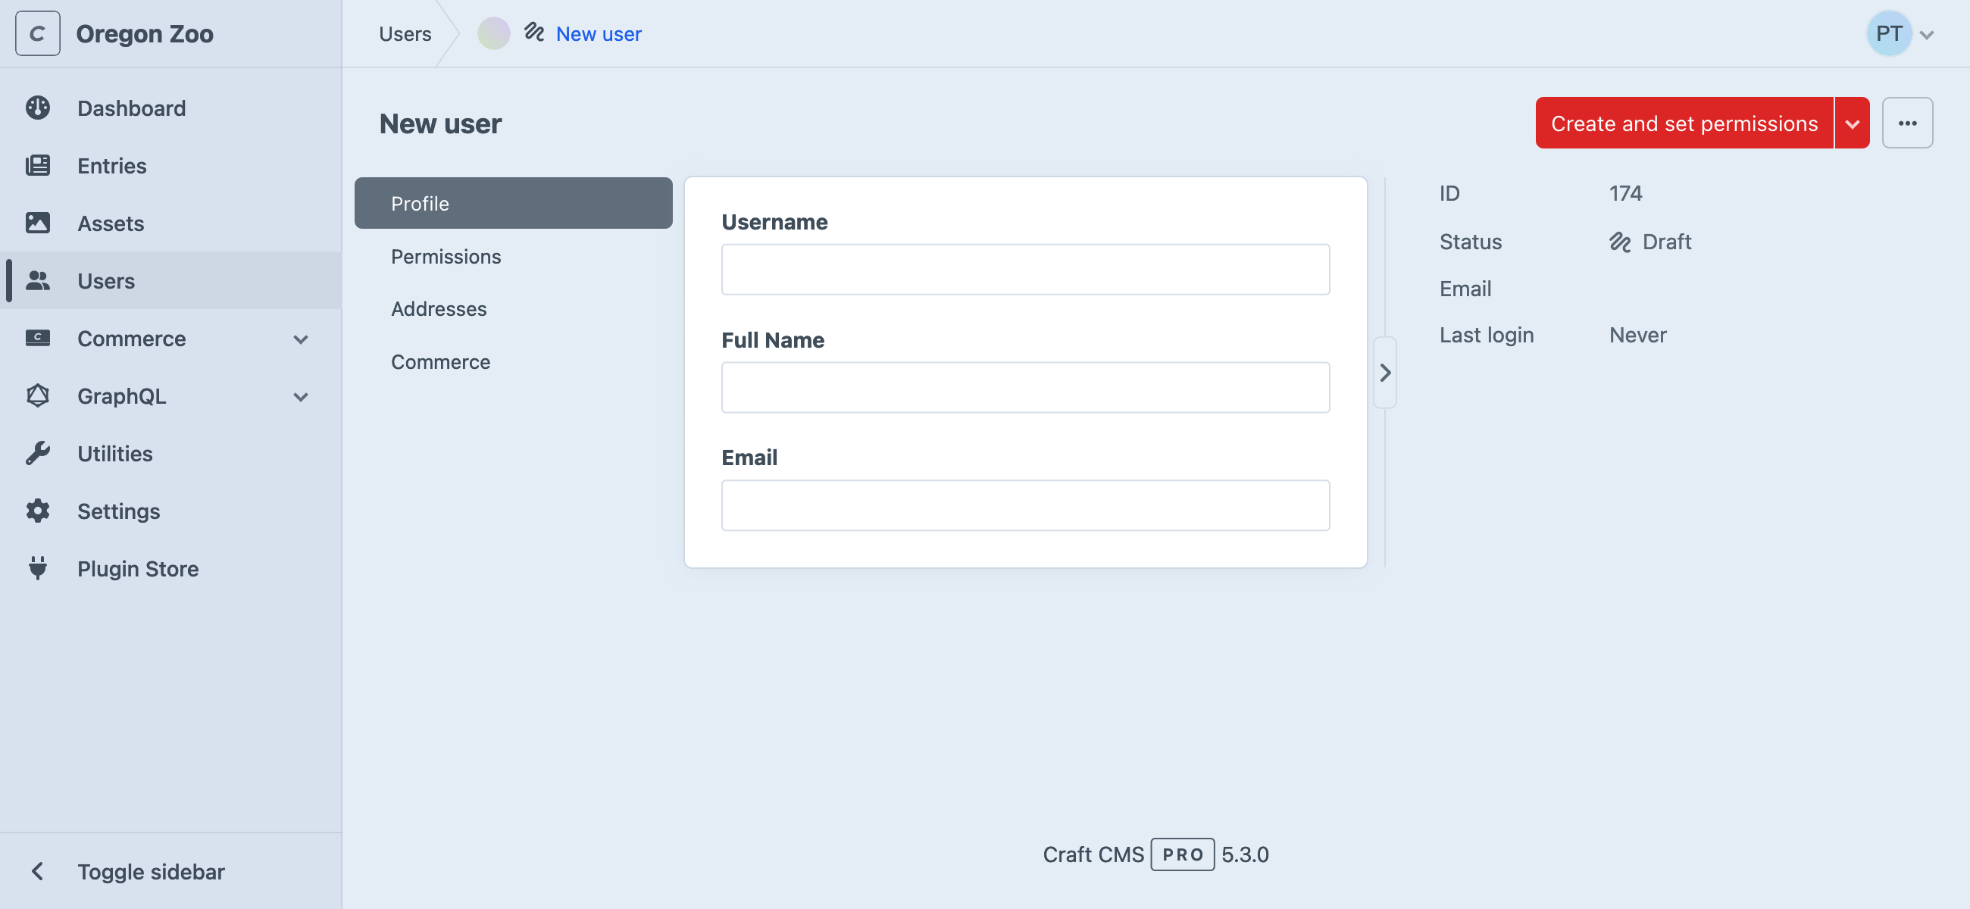Click the Toggle sidebar collapse arrow
1970x909 pixels.
pyautogui.click(x=38, y=869)
